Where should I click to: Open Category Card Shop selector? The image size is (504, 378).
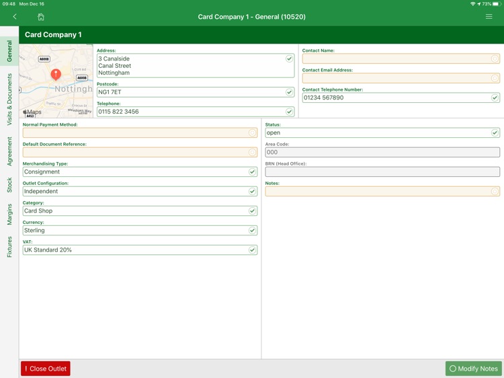point(140,211)
